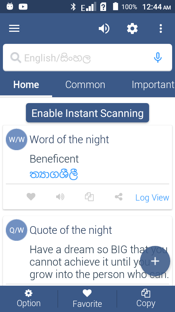Screen dimensions: 175x312
Task: Copy the word of the night
Action: (x=89, y=197)
